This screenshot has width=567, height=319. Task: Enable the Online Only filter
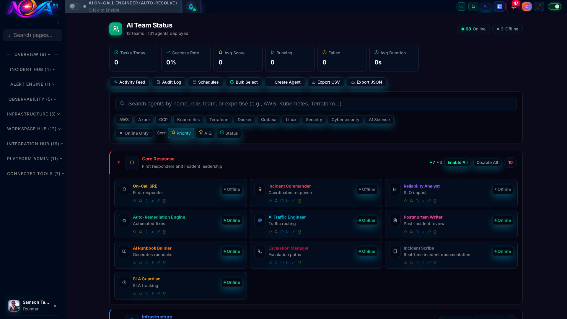point(134,133)
